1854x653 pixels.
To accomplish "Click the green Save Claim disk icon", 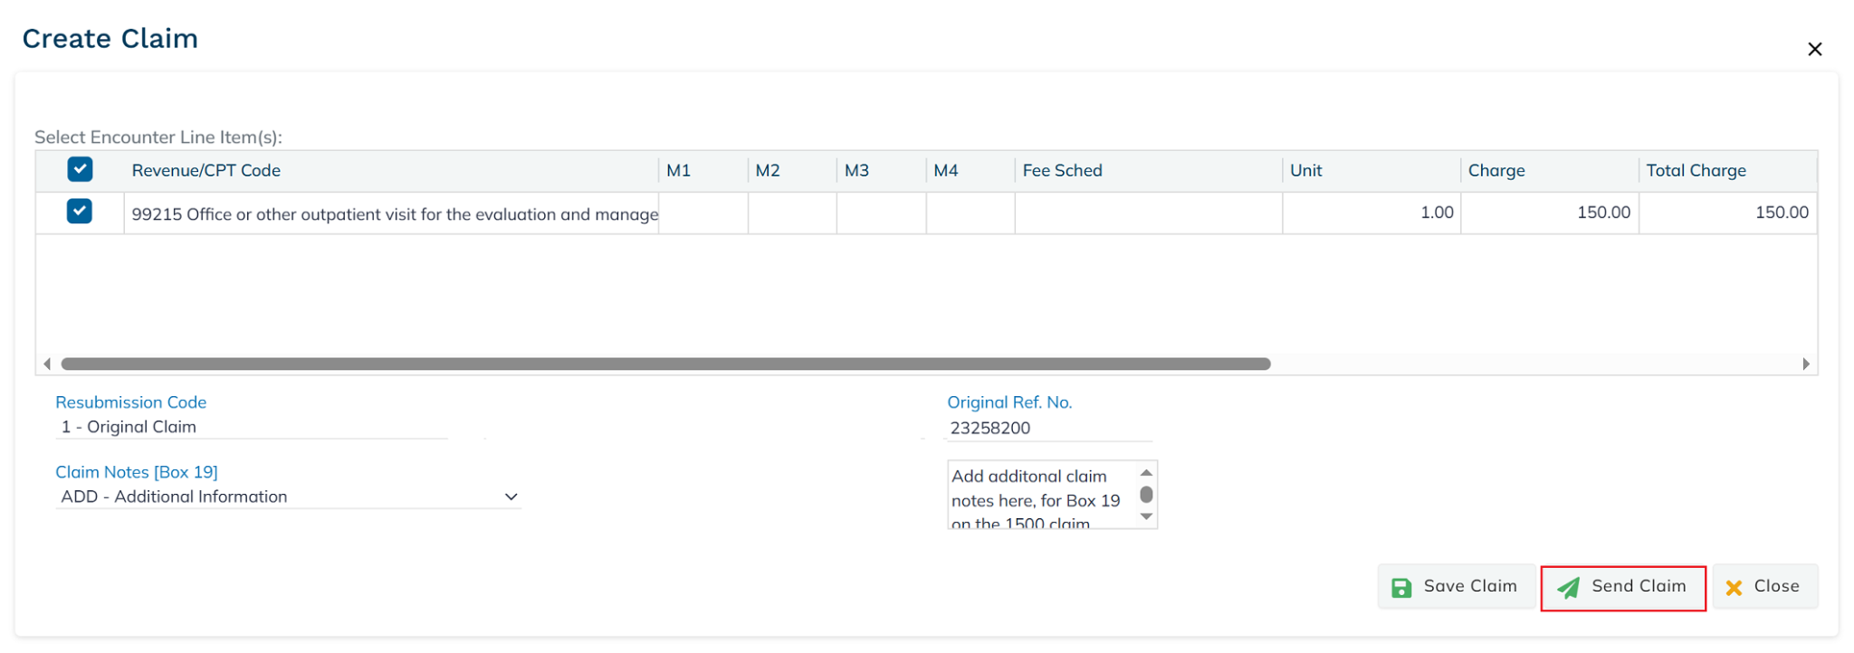I will [1400, 588].
